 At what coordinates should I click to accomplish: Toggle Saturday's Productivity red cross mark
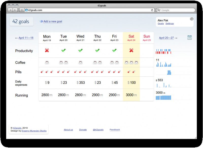[x=131, y=51]
